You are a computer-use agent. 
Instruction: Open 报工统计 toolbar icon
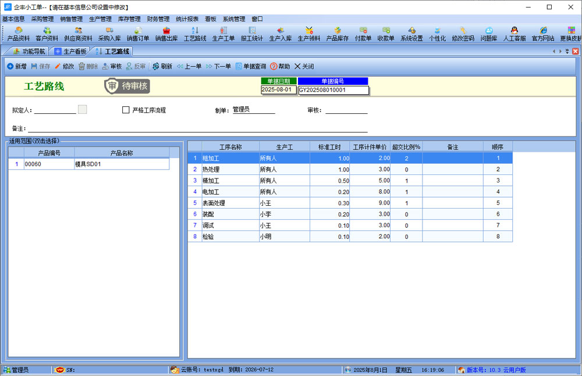pyautogui.click(x=251, y=34)
